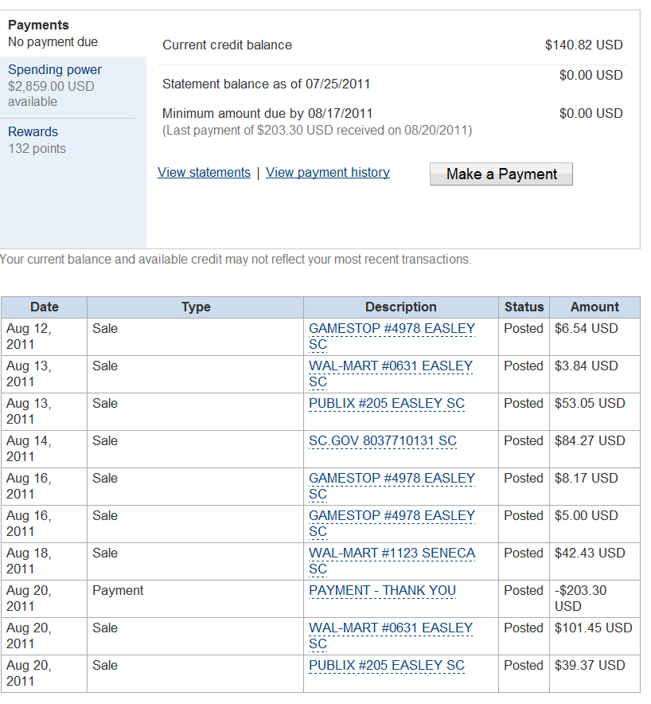Click the Description column header

400,307
